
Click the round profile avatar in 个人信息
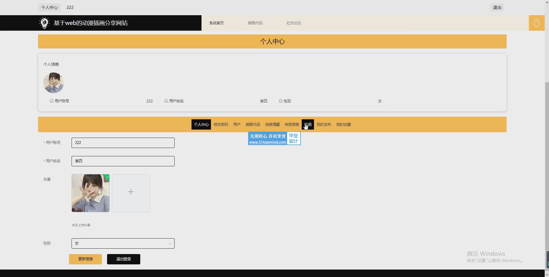(54, 83)
